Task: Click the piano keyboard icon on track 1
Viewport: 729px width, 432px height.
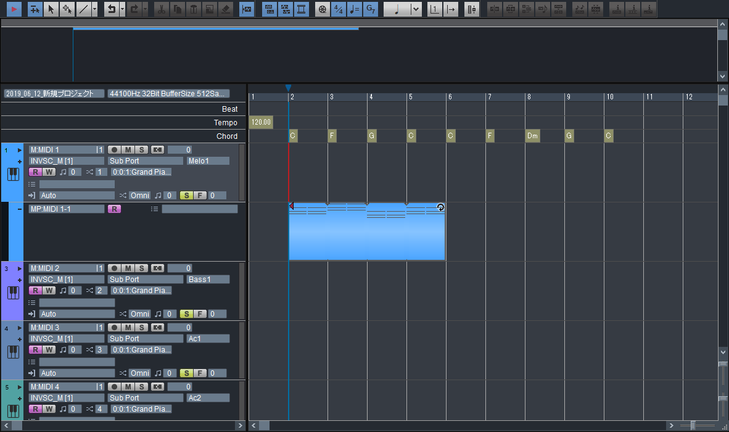Action: (x=13, y=175)
